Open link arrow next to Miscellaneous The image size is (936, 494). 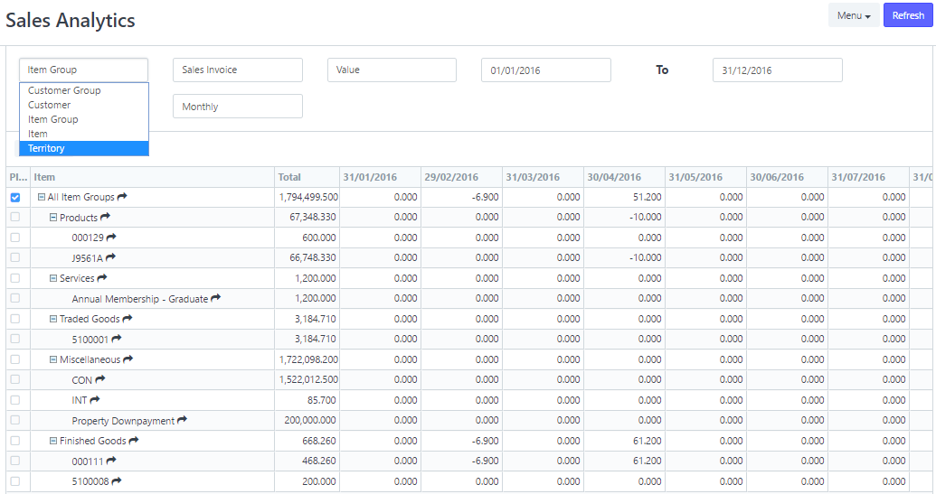click(128, 359)
